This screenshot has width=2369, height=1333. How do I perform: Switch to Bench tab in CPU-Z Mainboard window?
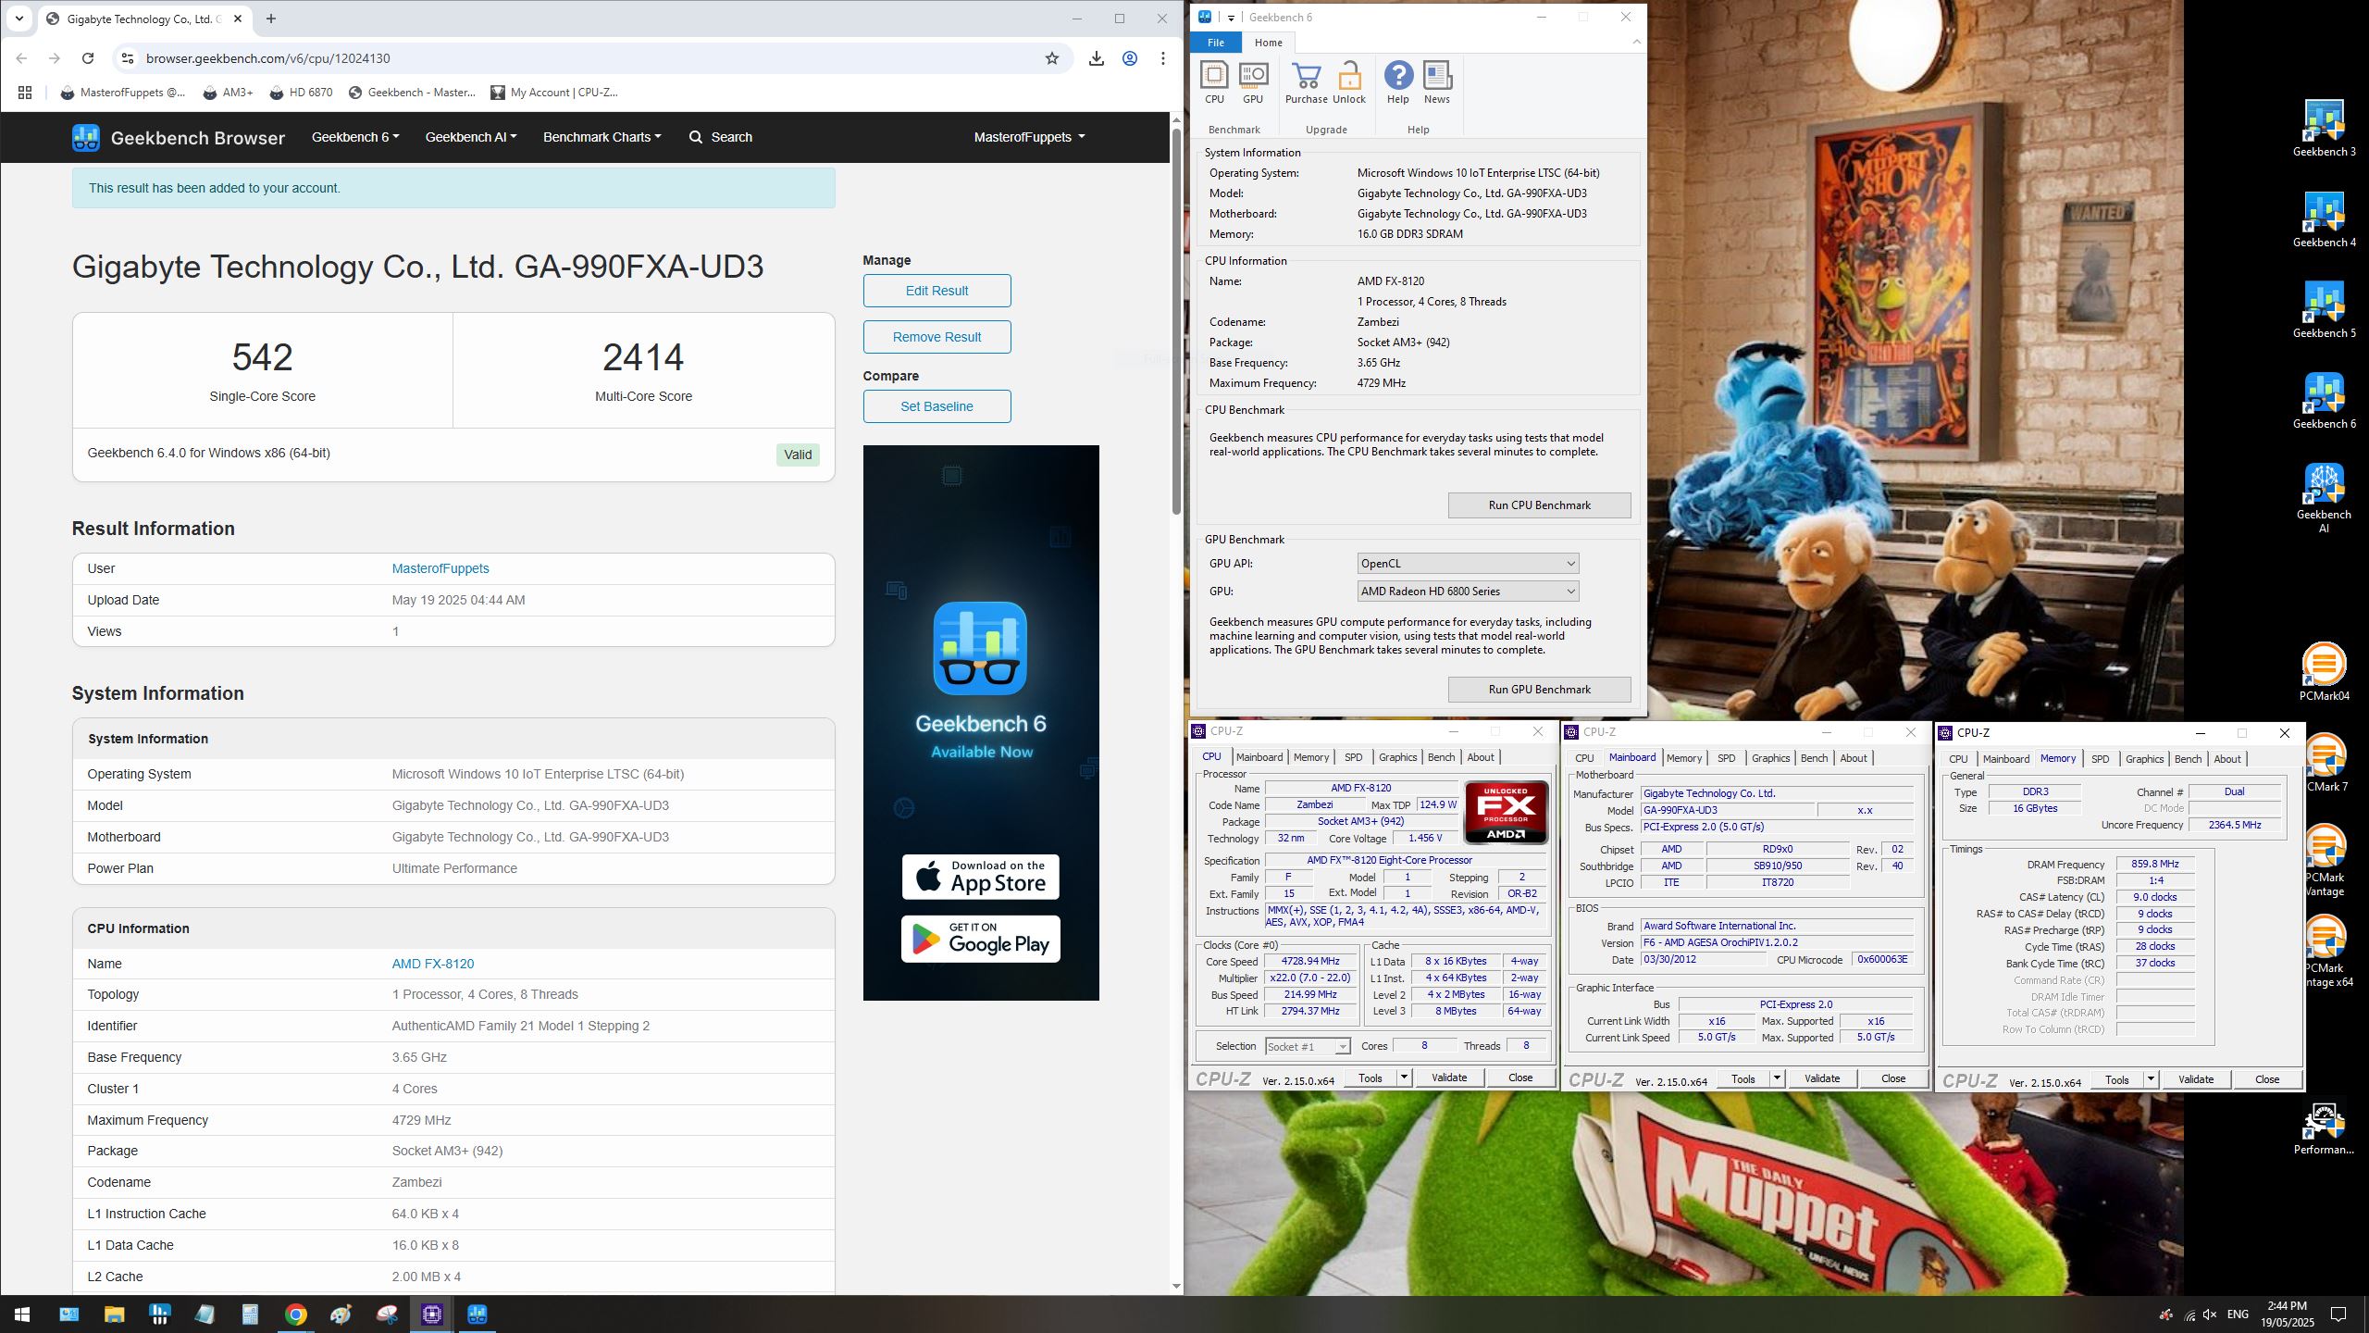1814,758
